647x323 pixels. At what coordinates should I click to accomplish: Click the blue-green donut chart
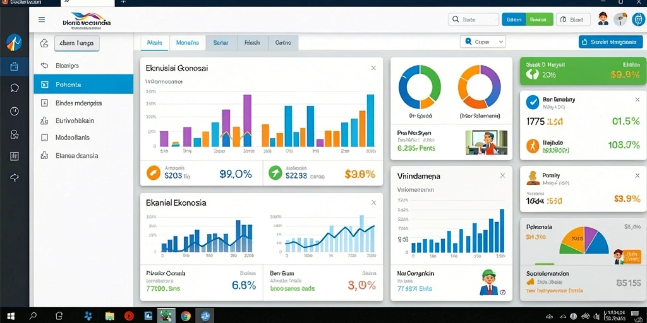[x=420, y=87]
